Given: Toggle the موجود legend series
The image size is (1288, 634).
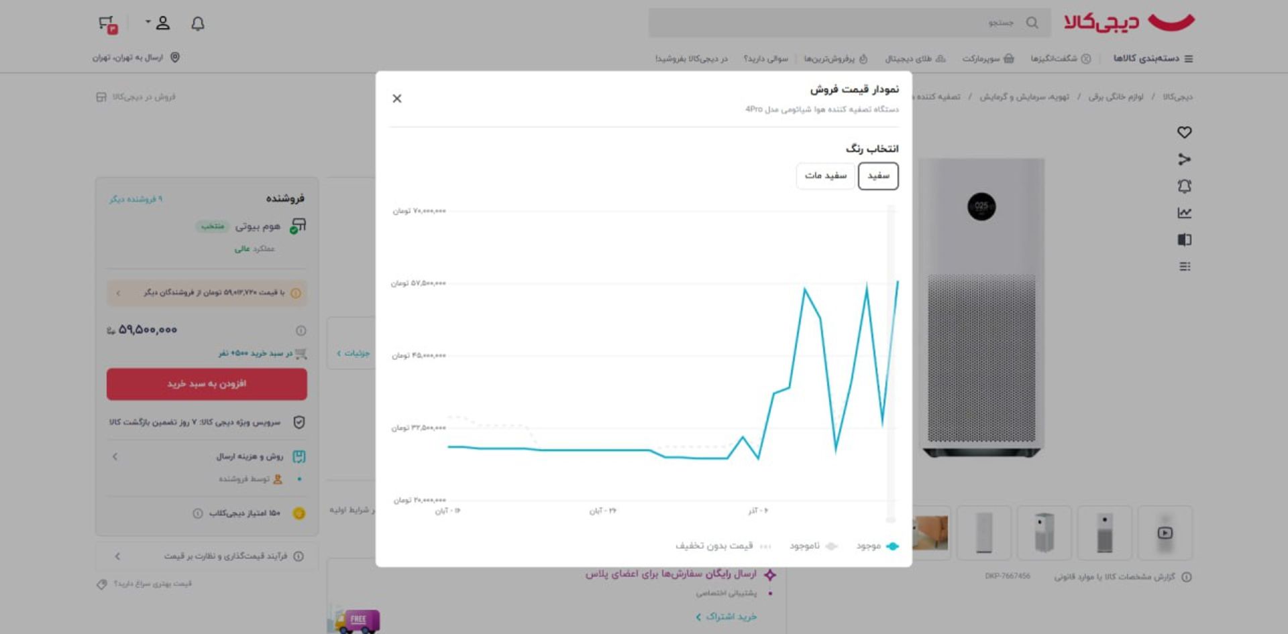Looking at the screenshot, I should point(877,546).
